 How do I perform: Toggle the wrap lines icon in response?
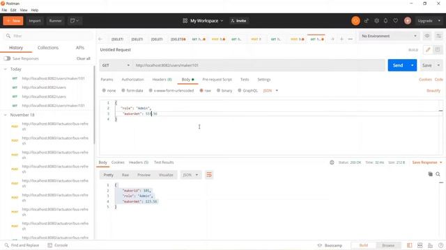click(209, 175)
